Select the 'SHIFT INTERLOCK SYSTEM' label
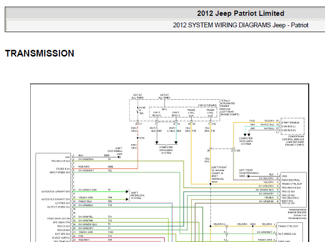 (138, 196)
